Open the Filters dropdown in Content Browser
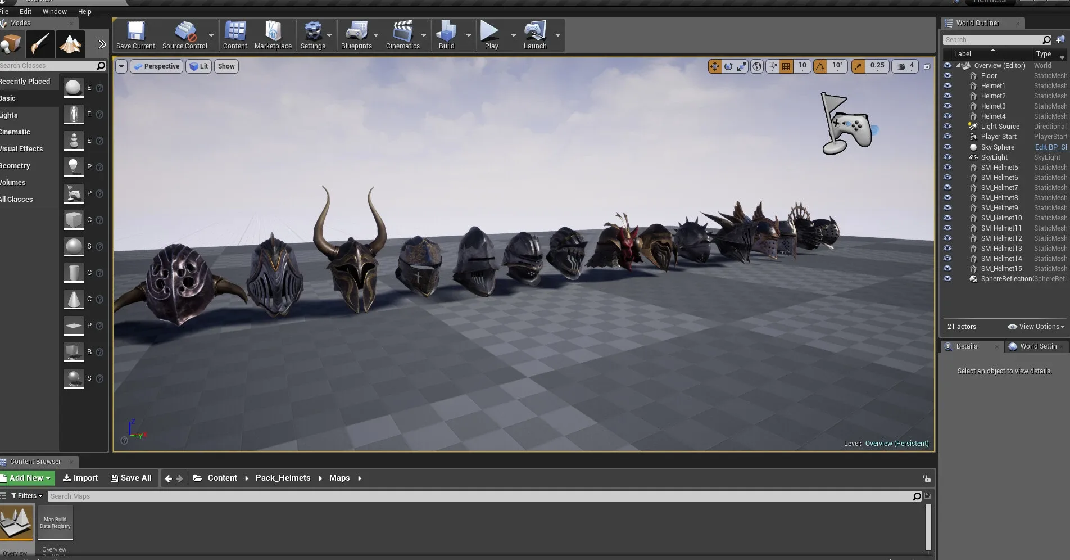The height and width of the screenshot is (560, 1070). pos(27,496)
